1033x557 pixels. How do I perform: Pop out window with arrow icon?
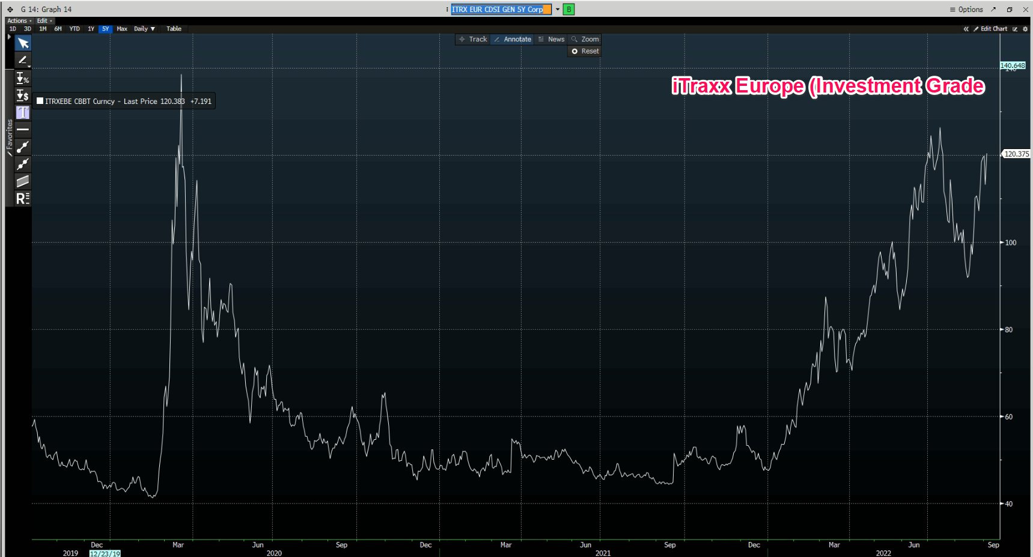993,9
